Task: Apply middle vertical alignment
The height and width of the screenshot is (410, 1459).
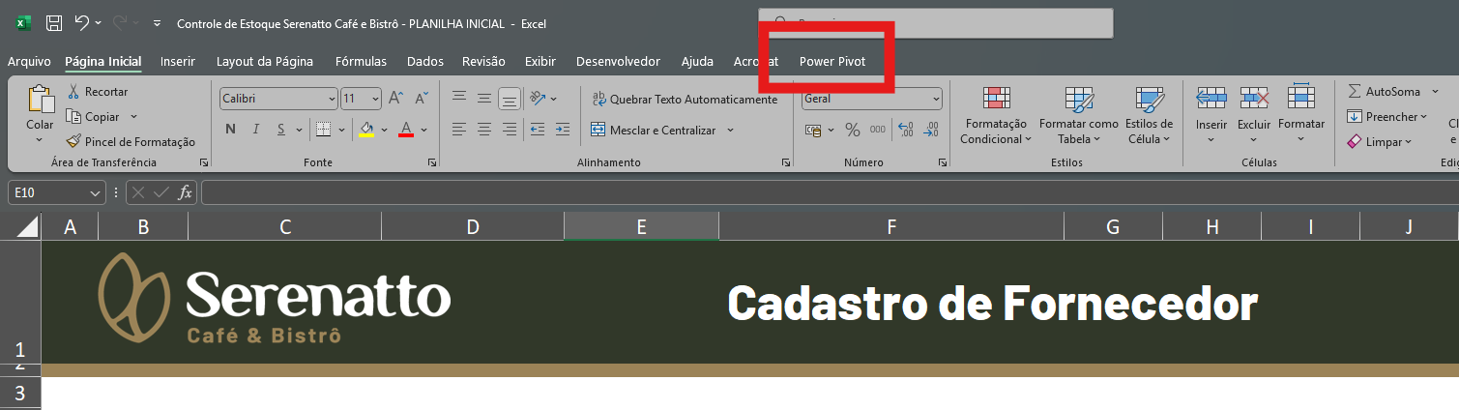Action: point(484,98)
